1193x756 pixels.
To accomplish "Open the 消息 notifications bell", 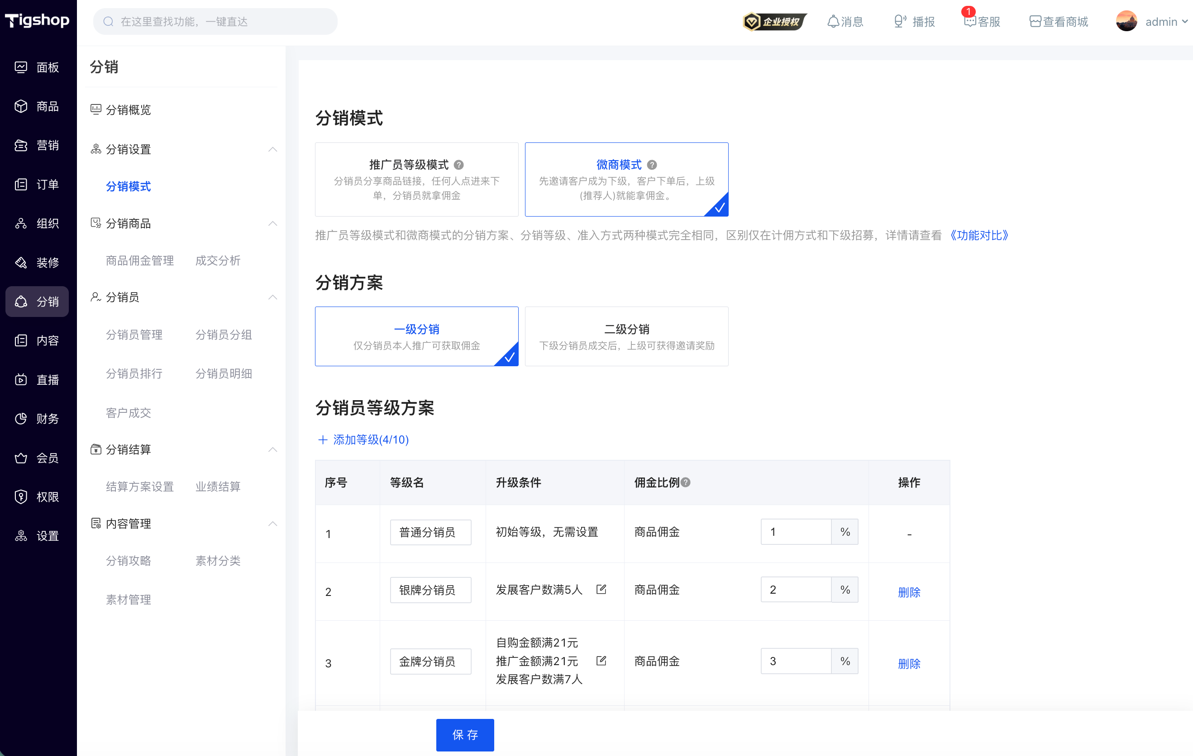I will click(845, 21).
